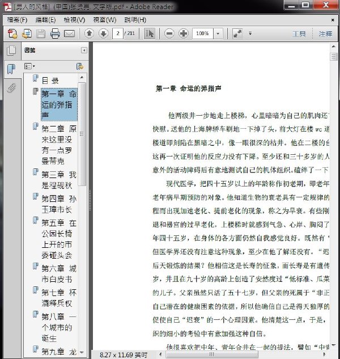This screenshot has height=359, width=340.
Task: Click the chapter heading 第一章 命运的弹指声 in page
Action: pos(189,88)
